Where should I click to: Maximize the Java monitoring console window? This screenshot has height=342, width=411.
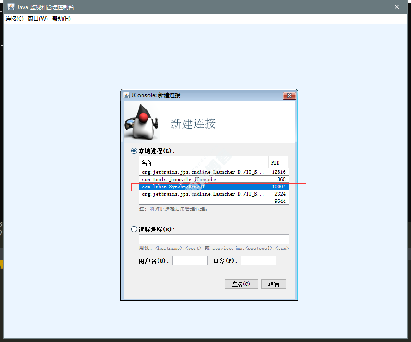pyautogui.click(x=376, y=7)
